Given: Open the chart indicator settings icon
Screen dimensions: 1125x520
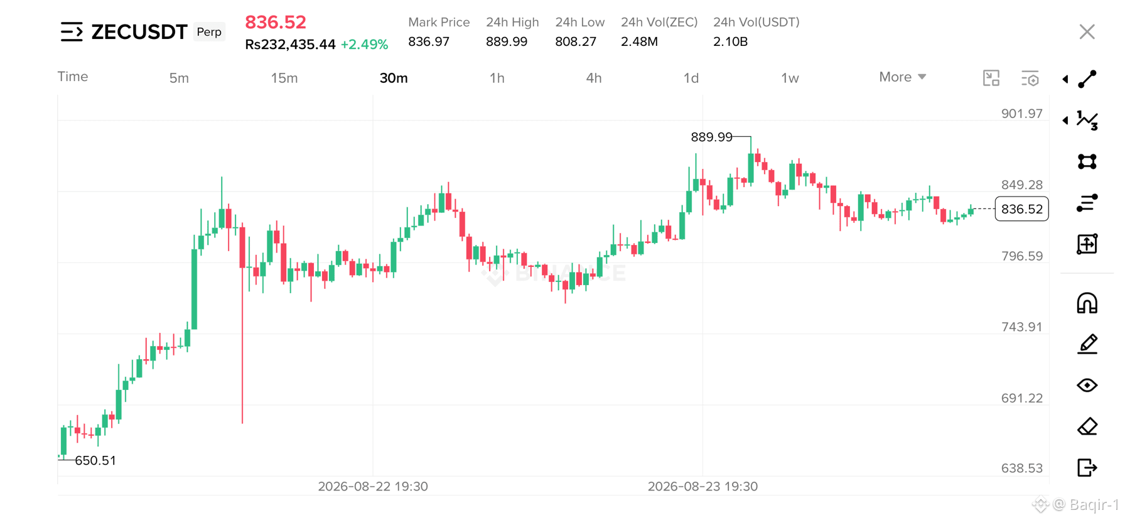Looking at the screenshot, I should (x=1030, y=78).
